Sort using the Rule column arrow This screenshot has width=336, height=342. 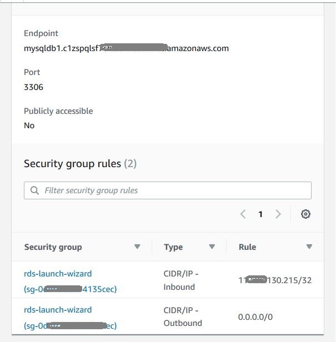(x=309, y=247)
